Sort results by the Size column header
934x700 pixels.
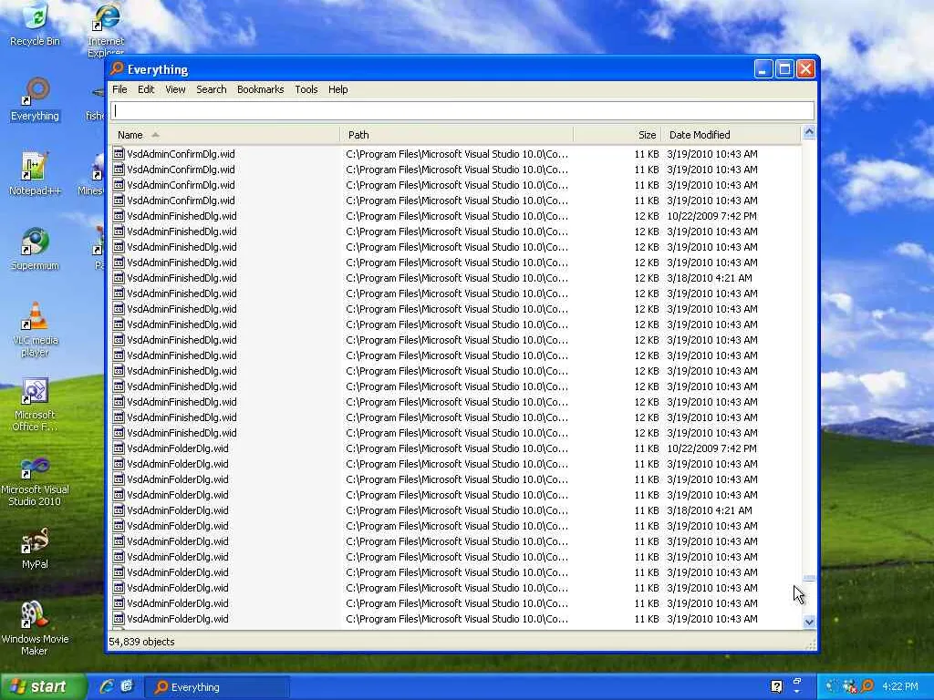click(x=617, y=135)
